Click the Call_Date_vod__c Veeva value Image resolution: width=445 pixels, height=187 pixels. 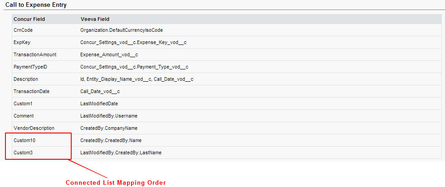(100, 91)
